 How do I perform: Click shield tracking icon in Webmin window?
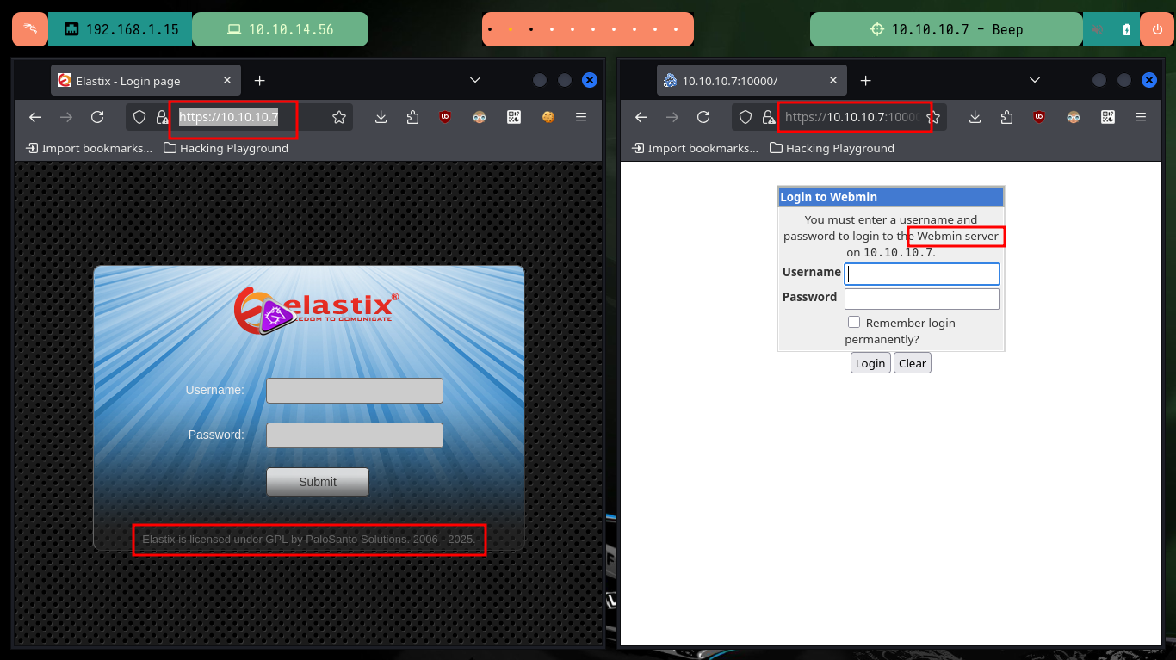(746, 117)
